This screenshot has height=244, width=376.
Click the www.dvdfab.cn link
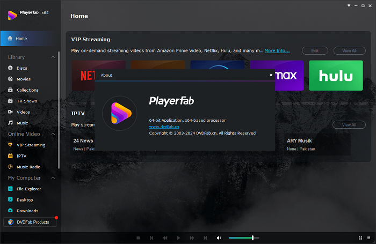(164, 127)
